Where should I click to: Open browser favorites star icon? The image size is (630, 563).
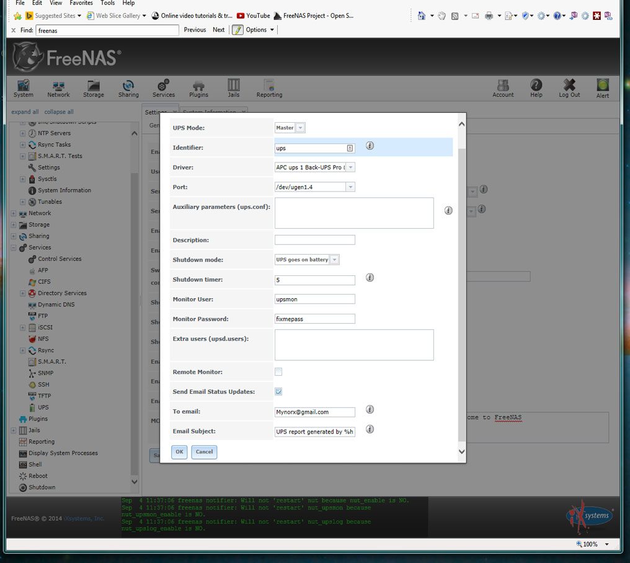click(17, 16)
